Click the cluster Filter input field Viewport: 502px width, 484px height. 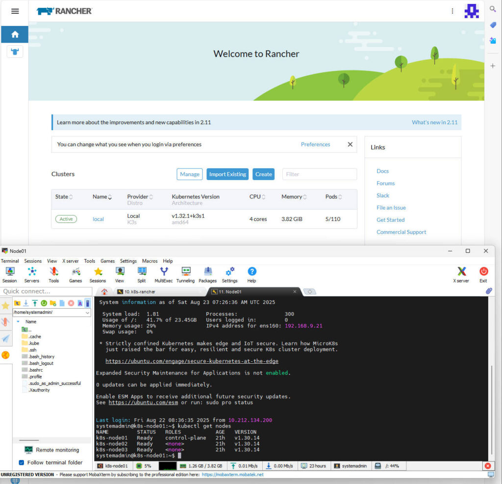point(319,174)
